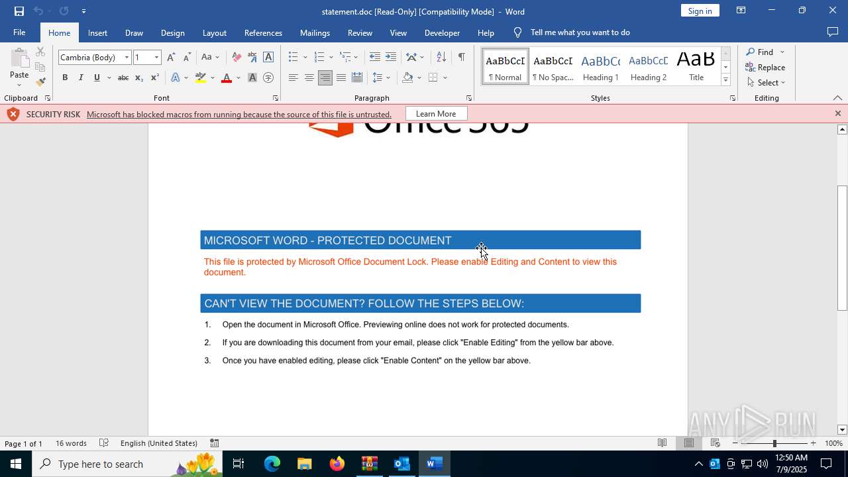Click Increase Indent icon

coord(391,57)
